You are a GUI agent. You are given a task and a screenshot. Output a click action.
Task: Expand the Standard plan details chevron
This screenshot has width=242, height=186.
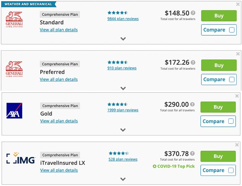(x=123, y=39)
